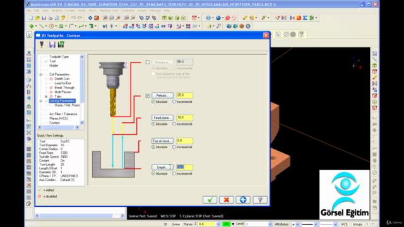Click the Create point green plus icon

click(32, 26)
